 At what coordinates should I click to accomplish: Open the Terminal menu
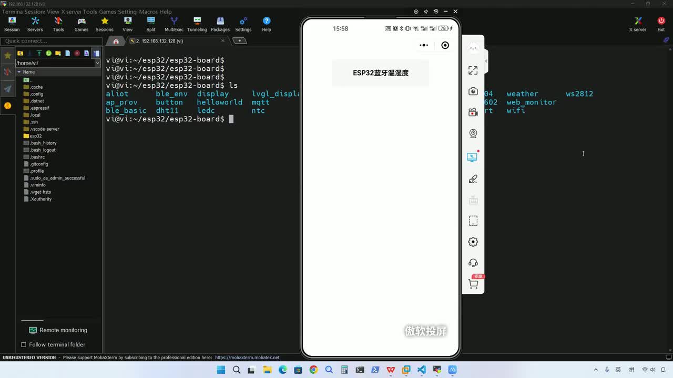tap(13, 12)
